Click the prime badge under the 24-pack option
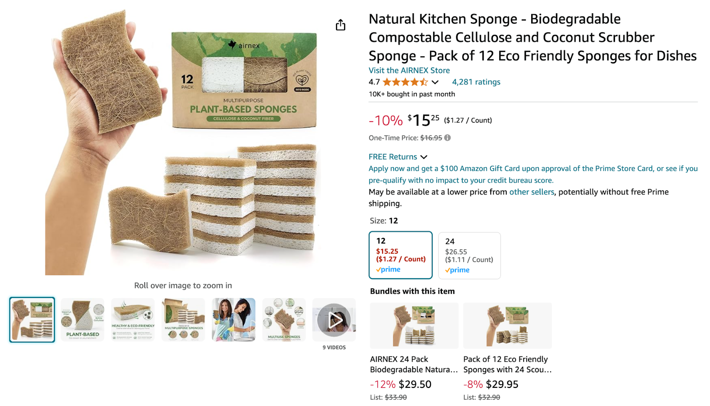This screenshot has width=710, height=406. click(457, 269)
